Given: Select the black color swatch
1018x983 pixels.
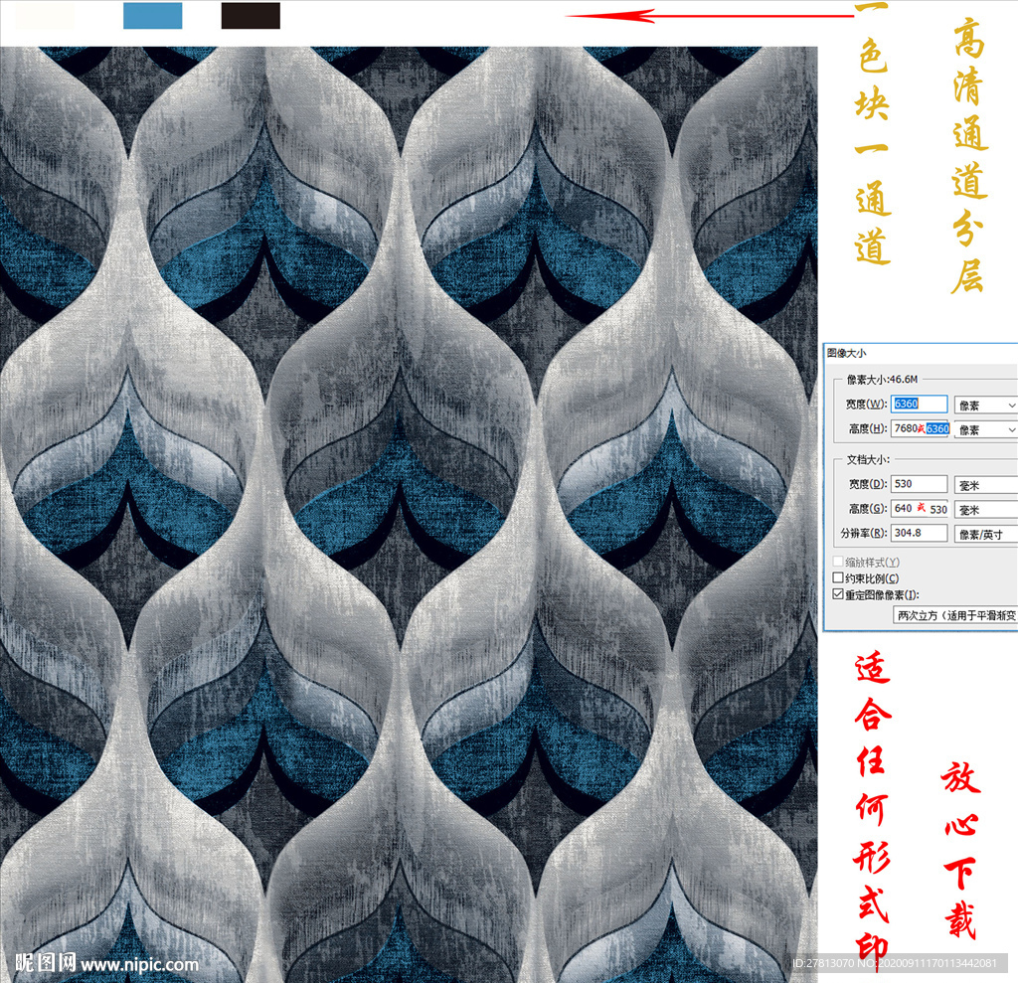Looking at the screenshot, I should 251,16.
